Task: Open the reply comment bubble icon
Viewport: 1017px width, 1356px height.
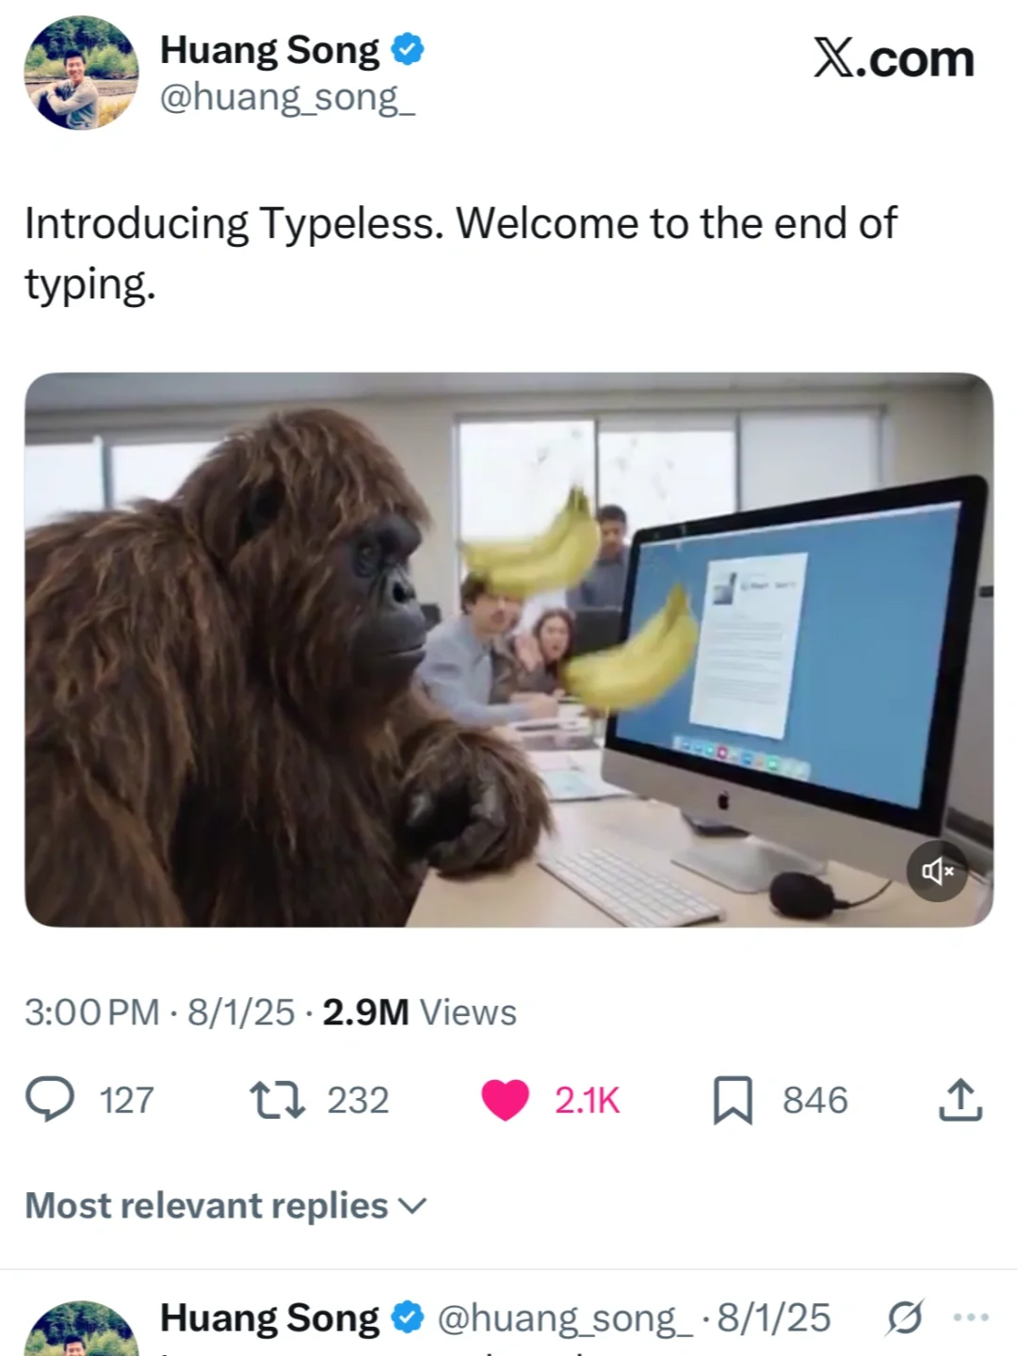Action: coord(49,1100)
